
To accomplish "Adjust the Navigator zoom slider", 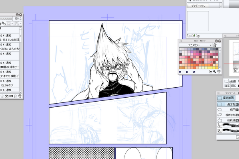I will [230, 81].
